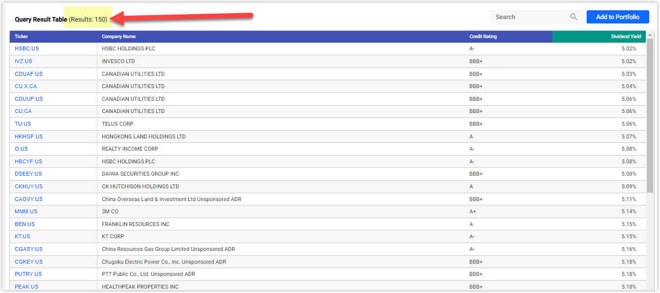Click the scrollbar up arrow
This screenshot has width=660, height=293.
tap(650, 35)
